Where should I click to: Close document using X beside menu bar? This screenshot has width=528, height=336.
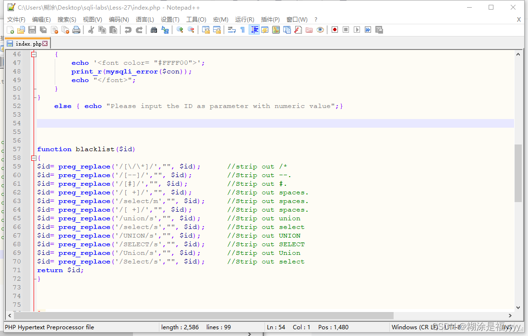coord(519,20)
